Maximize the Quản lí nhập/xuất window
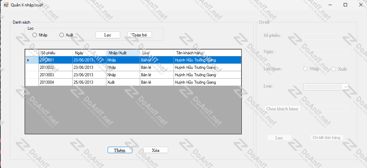The width and height of the screenshot is (367, 168). point(345,5)
